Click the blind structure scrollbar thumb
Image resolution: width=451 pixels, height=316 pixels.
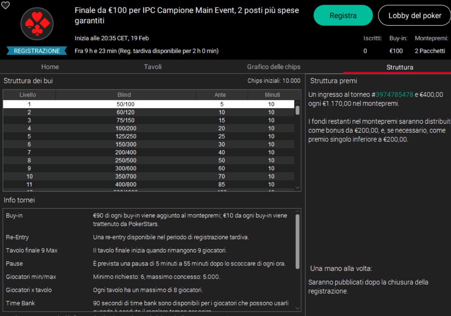point(298,110)
